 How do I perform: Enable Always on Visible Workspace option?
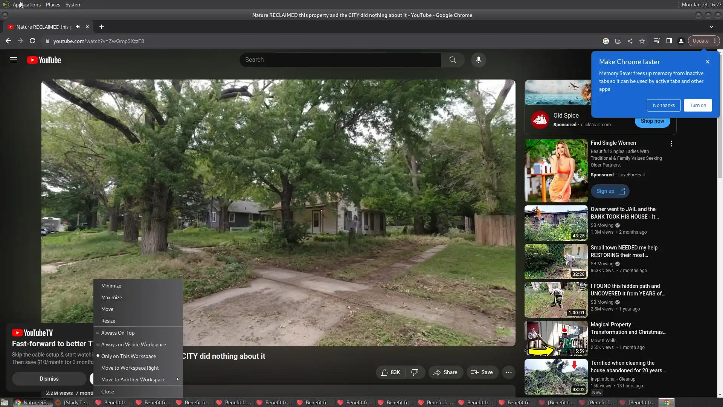(x=133, y=344)
